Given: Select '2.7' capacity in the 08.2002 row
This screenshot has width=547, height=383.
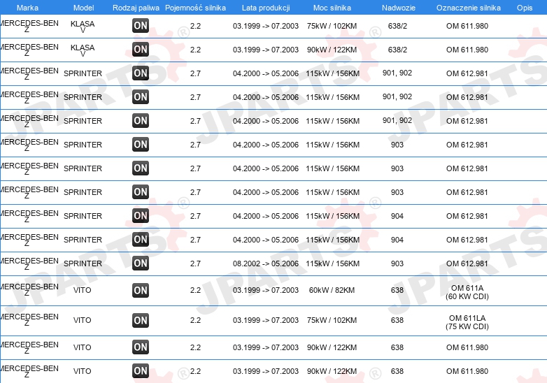Looking at the screenshot, I should click(x=195, y=263).
